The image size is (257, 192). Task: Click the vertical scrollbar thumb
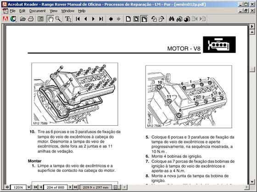[x=252, y=69]
